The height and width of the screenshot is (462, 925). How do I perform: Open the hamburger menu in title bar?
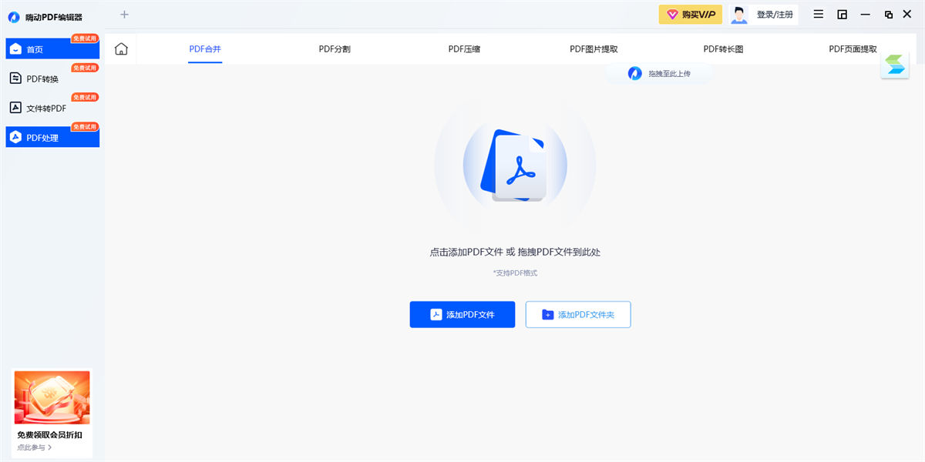(x=818, y=14)
